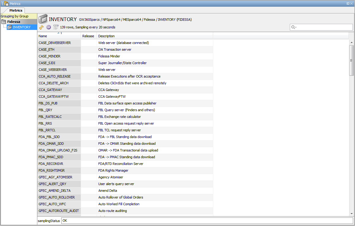Click the Fidessa group folder icon
355x226 pixels.
(4, 22)
